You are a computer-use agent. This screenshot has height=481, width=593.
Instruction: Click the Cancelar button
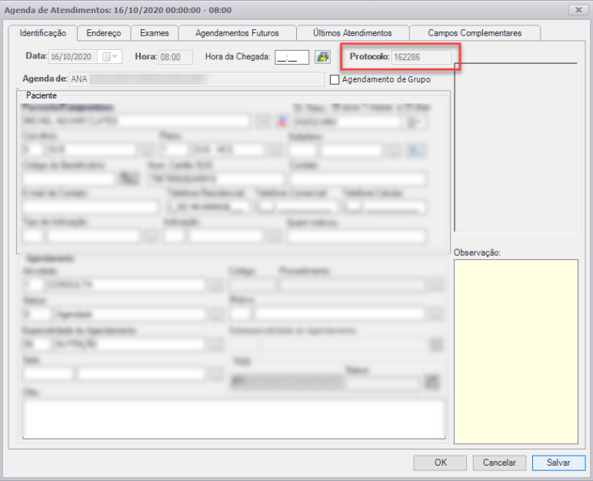coord(499,463)
